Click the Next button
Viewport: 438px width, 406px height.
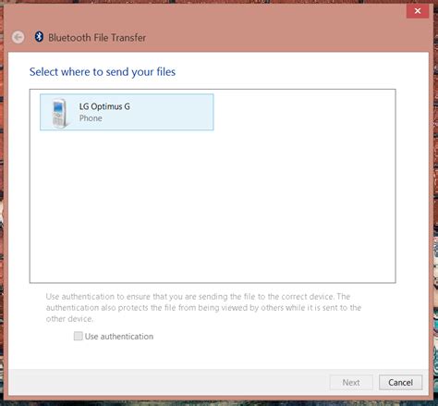point(351,383)
